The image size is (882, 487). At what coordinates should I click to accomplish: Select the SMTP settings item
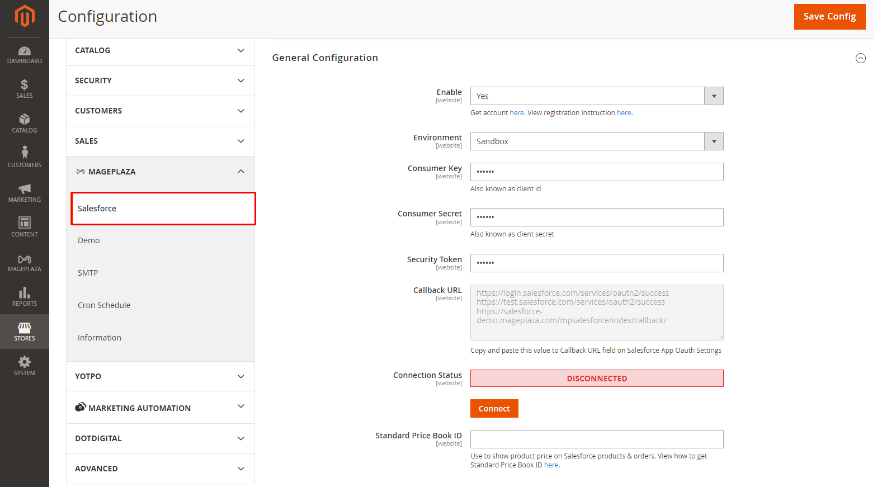pos(88,273)
